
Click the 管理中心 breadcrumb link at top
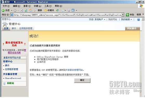[x=6, y=19]
